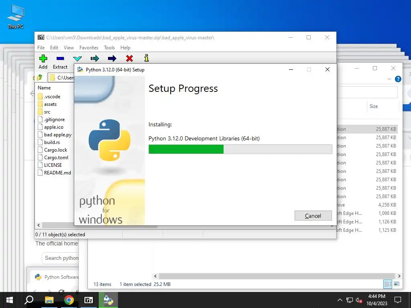Select the src folder
This screenshot has height=308, width=411.
click(x=44, y=112)
